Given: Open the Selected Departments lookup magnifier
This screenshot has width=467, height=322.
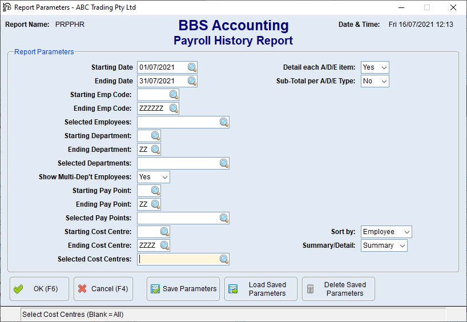Looking at the screenshot, I should 224,163.
